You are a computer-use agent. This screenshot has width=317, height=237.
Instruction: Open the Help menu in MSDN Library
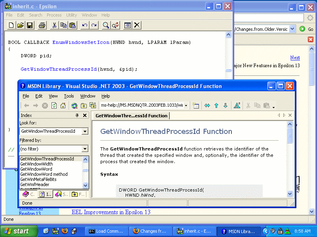pyautogui.click(x=105, y=96)
